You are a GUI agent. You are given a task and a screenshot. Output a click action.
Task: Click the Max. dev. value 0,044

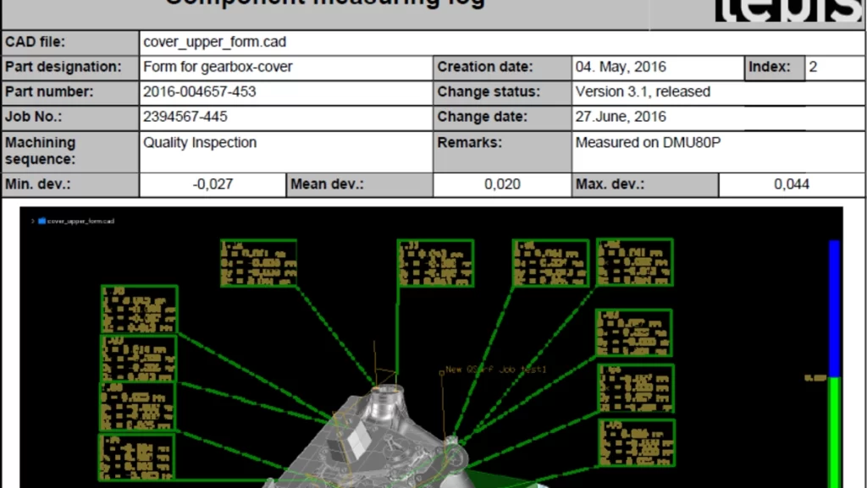[x=792, y=184]
